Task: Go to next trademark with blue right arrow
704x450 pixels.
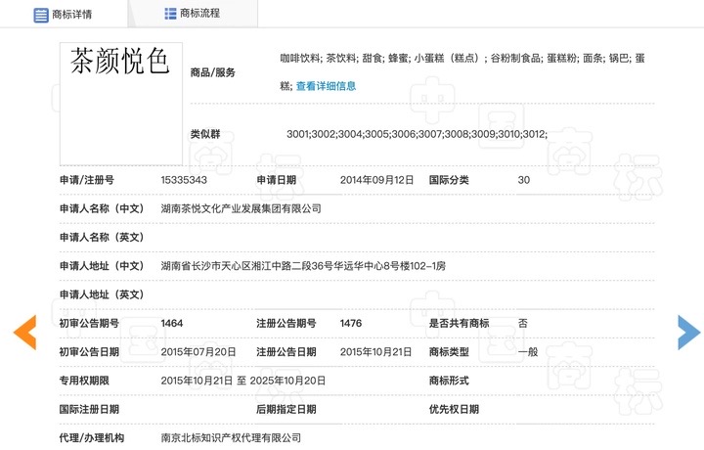Action: (x=688, y=333)
